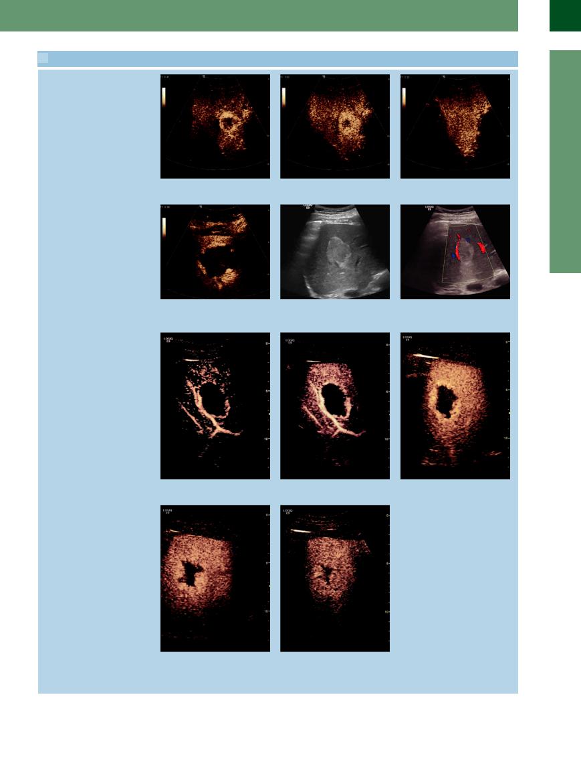Viewport: 581px width, 784px height.
Task: Click the color scale bar on the triangular uniform enhancement image
Action: pos(404,96)
